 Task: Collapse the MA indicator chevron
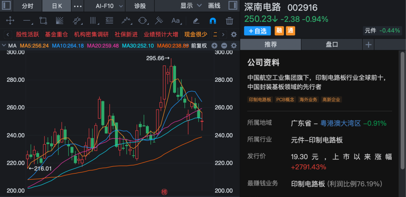point(4,46)
